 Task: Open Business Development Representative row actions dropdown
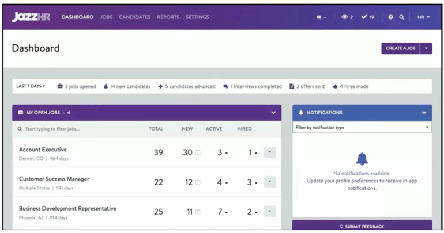pos(270,211)
